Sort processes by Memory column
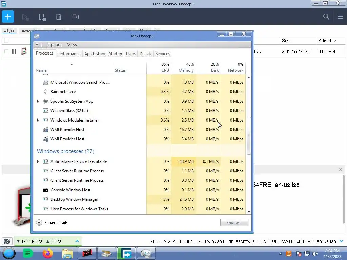Screen dimensions: 347x260 [x=184, y=67]
